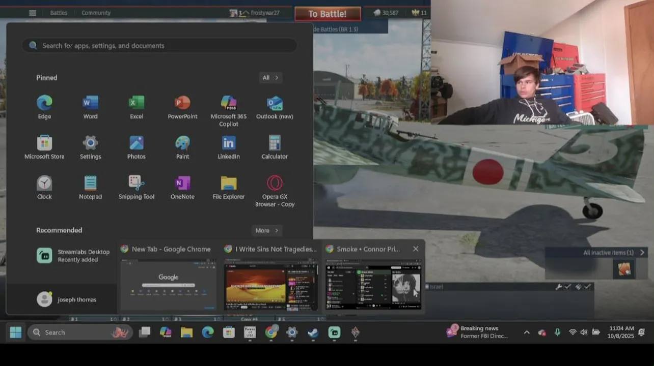Open the File Explorer taskbar icon

(x=186, y=332)
